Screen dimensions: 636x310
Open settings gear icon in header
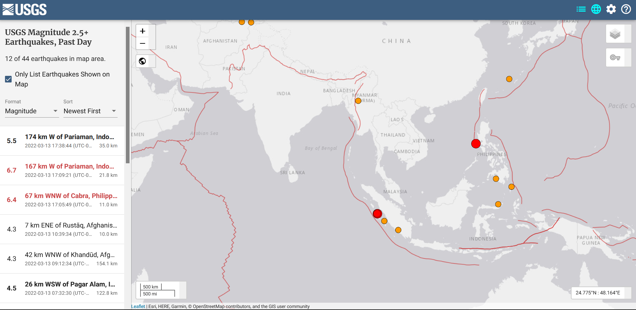pos(611,9)
